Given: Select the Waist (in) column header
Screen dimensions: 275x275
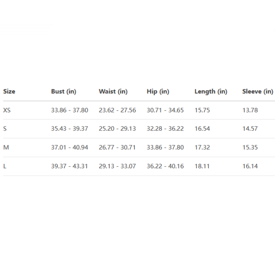Looking at the screenshot, I should click(113, 92).
